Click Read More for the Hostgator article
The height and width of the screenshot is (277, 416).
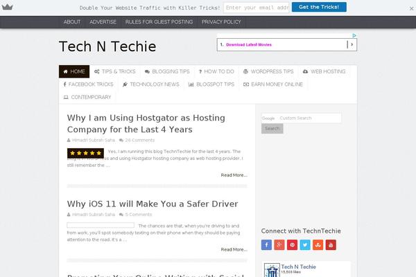point(234,175)
